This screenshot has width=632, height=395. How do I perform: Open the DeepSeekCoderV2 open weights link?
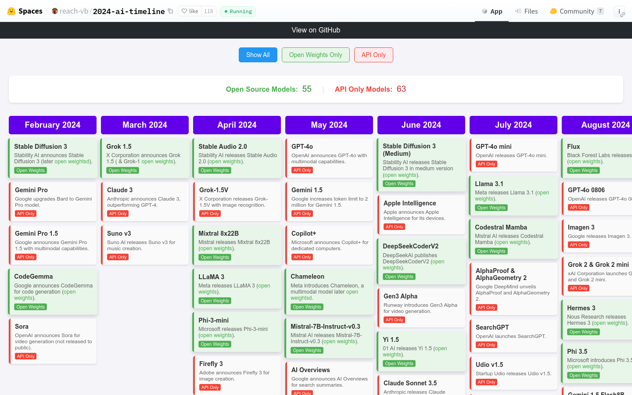(x=413, y=265)
